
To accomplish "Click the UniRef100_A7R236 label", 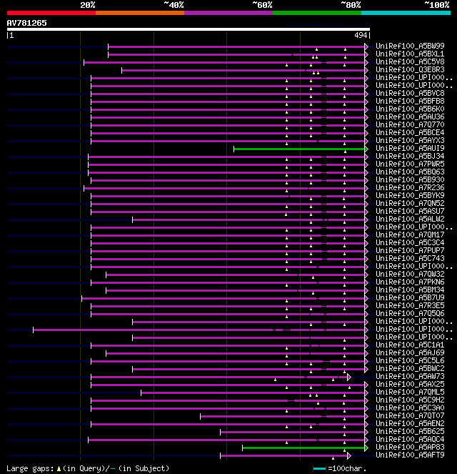I will point(410,187).
